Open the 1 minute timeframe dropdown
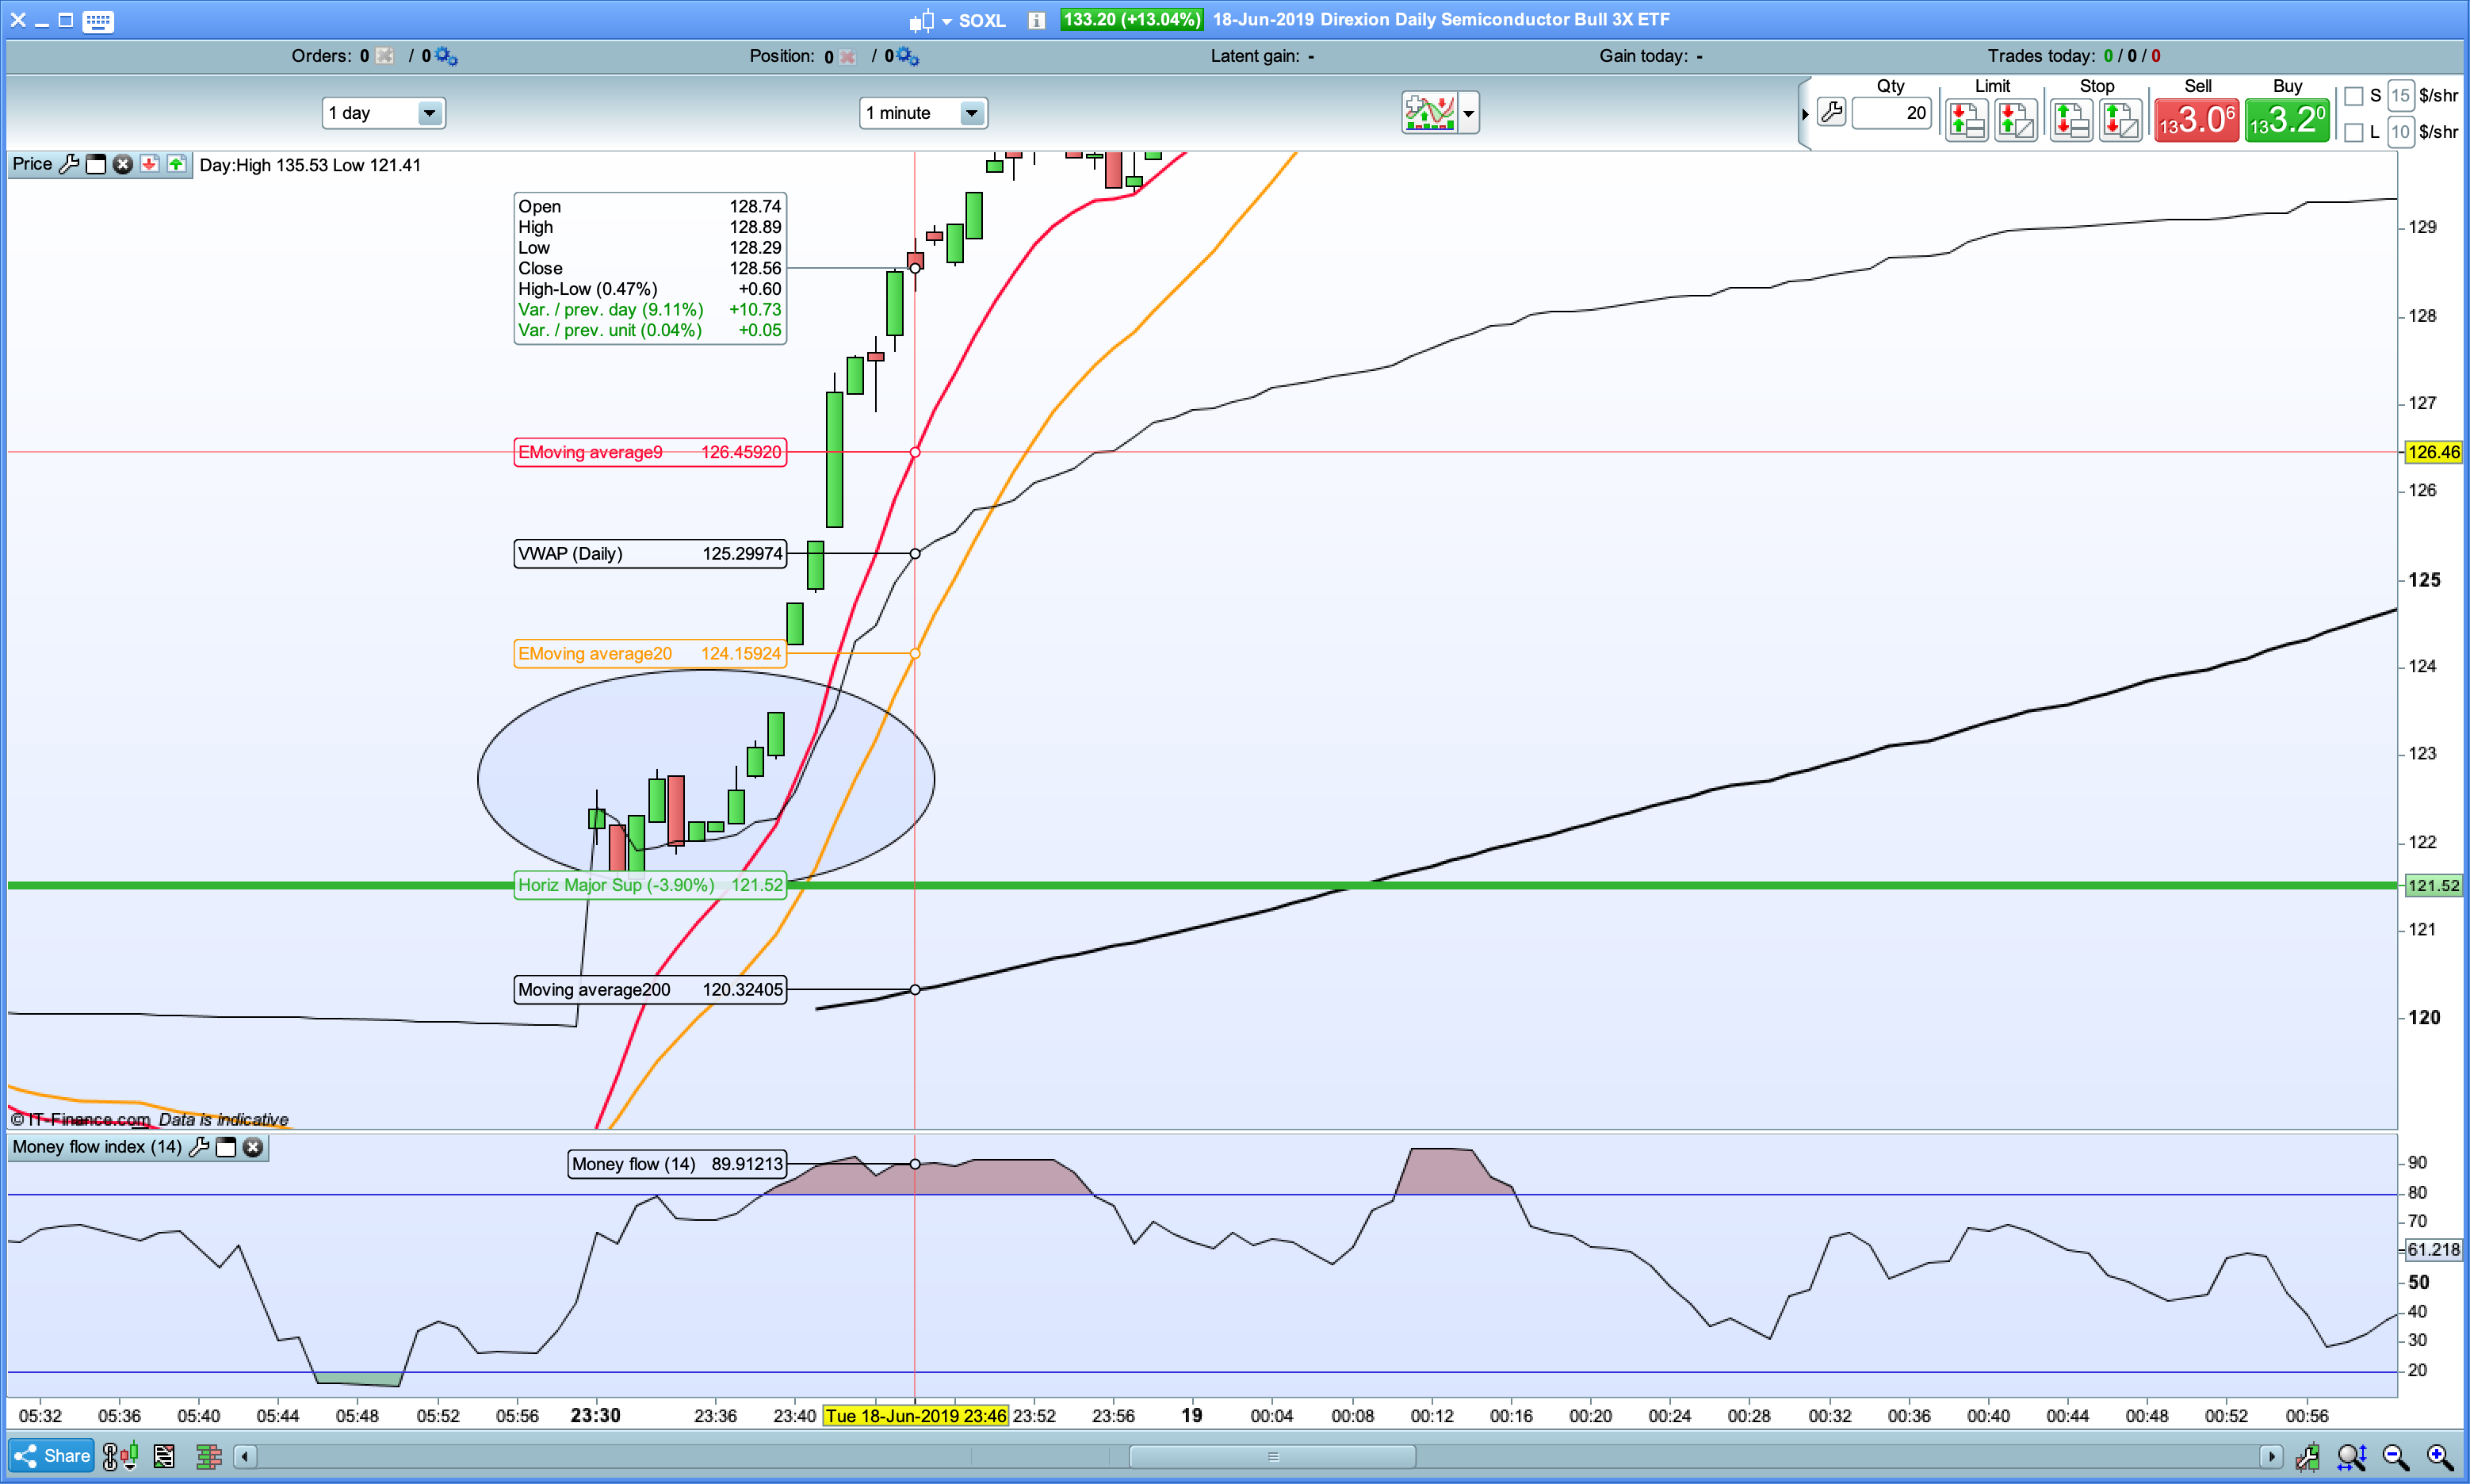The image size is (2470, 1484). [971, 113]
